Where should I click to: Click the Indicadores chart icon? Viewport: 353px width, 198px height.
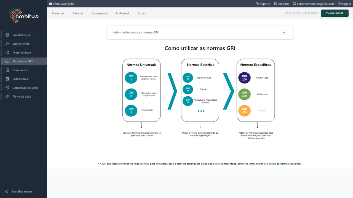pyautogui.click(x=7, y=79)
